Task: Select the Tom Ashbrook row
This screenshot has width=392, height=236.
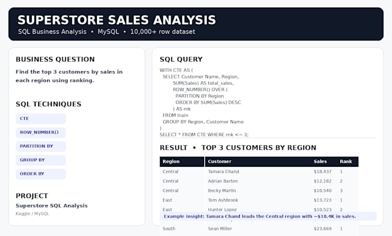Action: [x=259, y=200]
